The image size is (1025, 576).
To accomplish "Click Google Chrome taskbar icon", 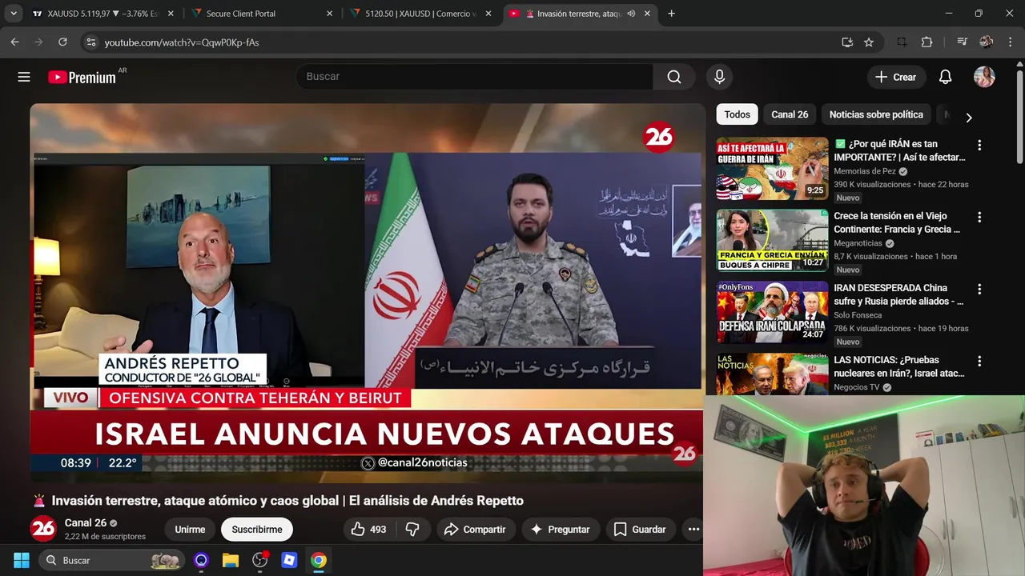I will [319, 560].
